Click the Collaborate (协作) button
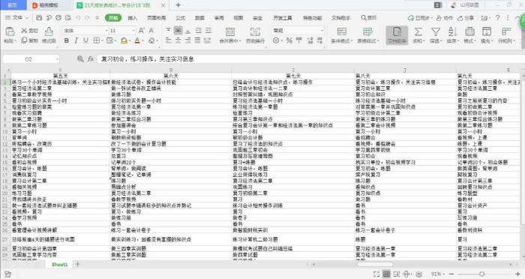 click(445, 18)
